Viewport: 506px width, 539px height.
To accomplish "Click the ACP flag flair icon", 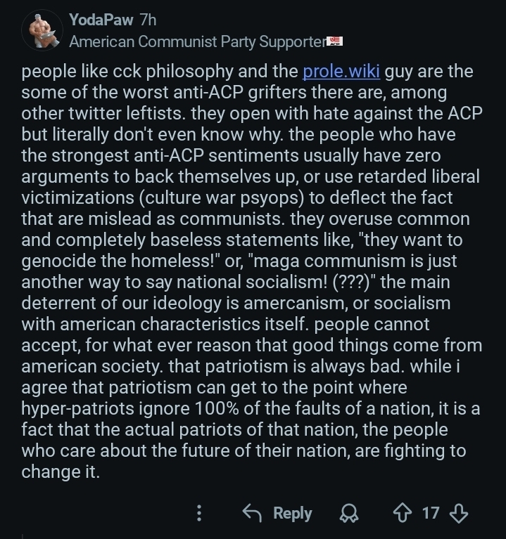I will tap(335, 41).
